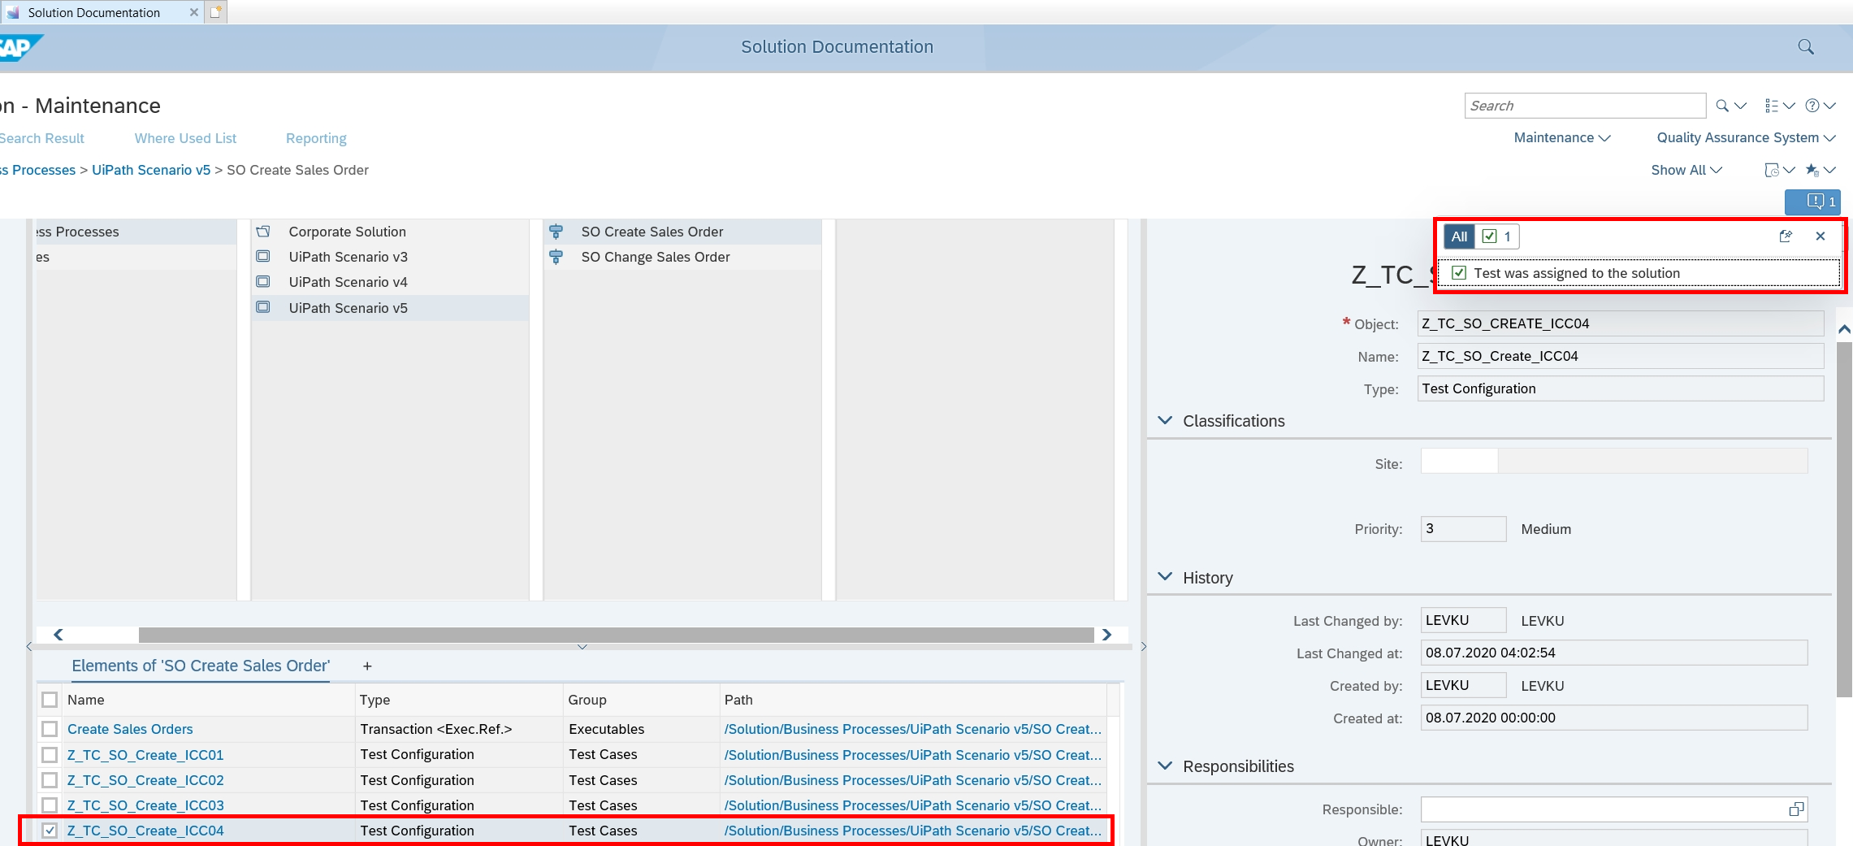
Task: Click the help question mark icon
Action: click(1812, 106)
